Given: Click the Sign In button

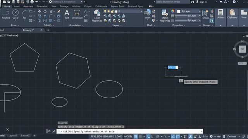Looking at the screenshot, I should click(x=201, y=2).
